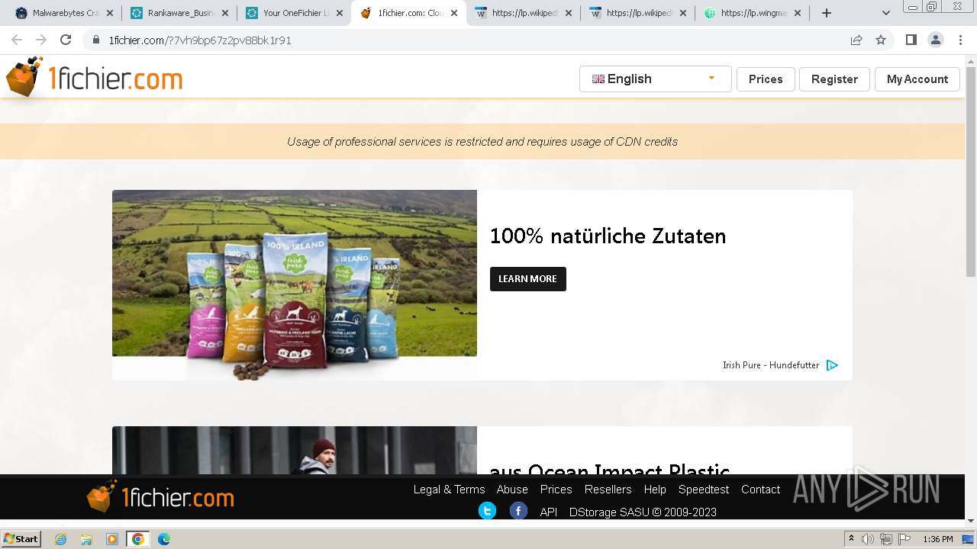
Task: Click the AdChoices triangle icon
Action: tap(832, 365)
